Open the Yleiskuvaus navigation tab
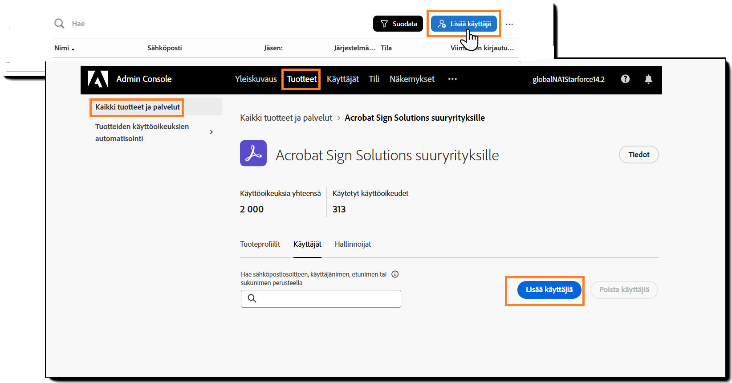The image size is (732, 383). pos(256,79)
